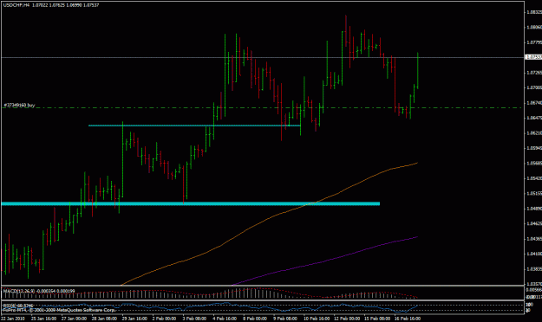Viewport: 542px width, 322px height.
Task: Select the blue RSI line in indicator window
Action: click(x=210, y=306)
